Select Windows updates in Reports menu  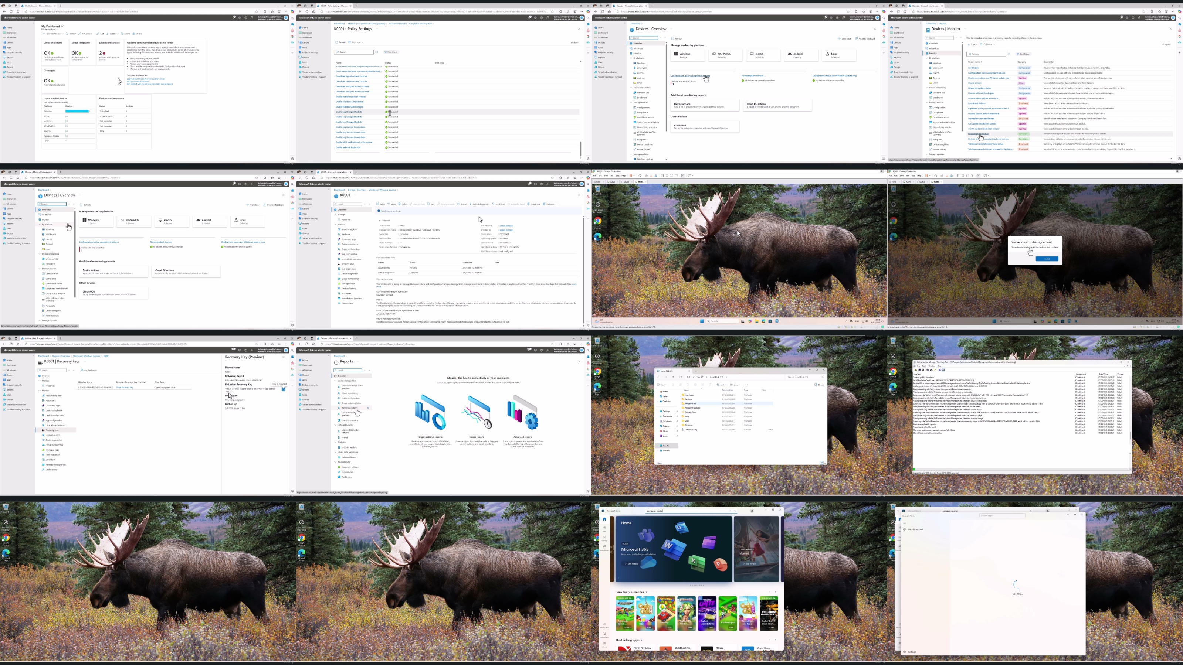coord(349,408)
